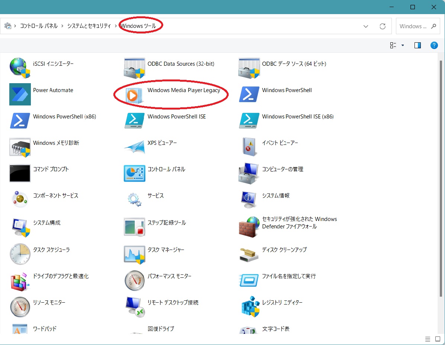
Task: Switch to details view at bottom right
Action: pos(428,339)
